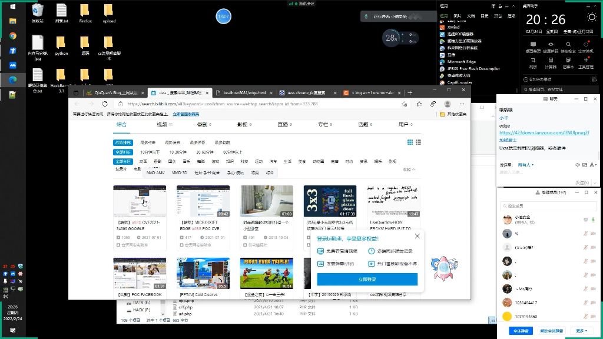Click the 搜索成员 search field
Image resolution: width=603 pixels, height=339 pixels.
[x=548, y=205]
